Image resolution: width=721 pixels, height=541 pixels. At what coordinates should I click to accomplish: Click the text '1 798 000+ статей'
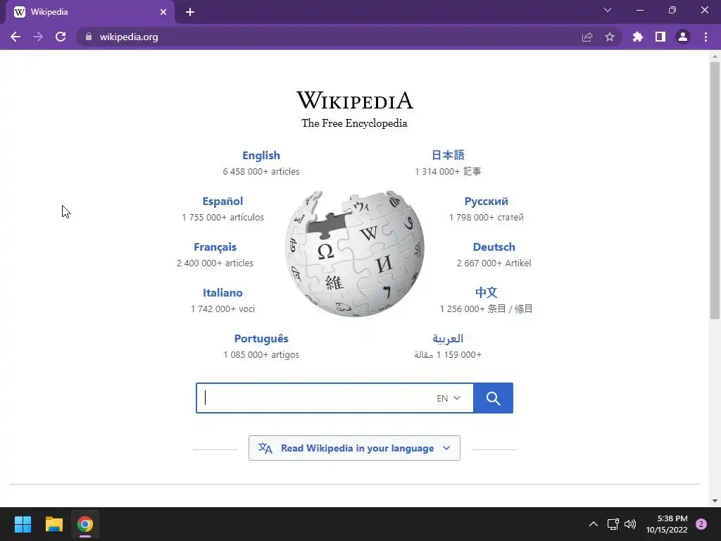click(x=486, y=217)
